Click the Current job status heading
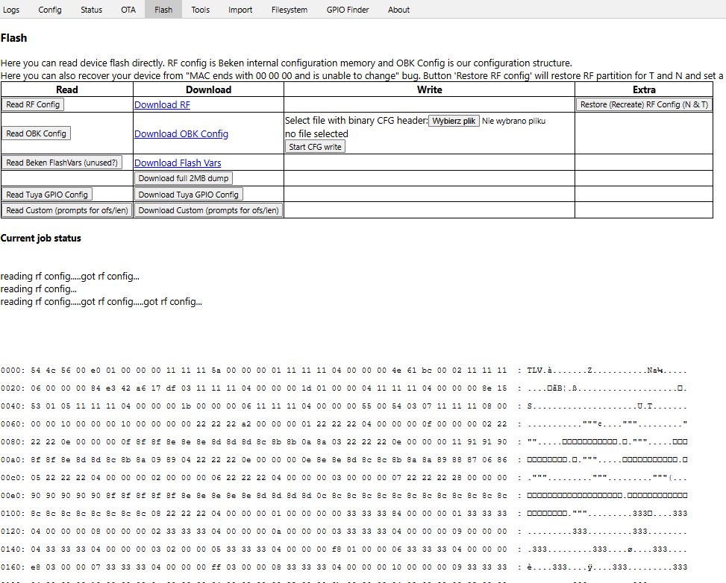The height and width of the screenshot is (583, 726). tap(41, 238)
